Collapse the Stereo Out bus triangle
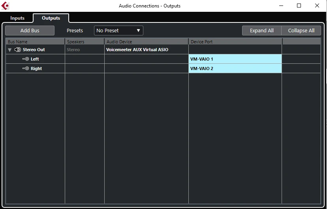This screenshot has height=209, width=327. pyautogui.click(x=9, y=50)
